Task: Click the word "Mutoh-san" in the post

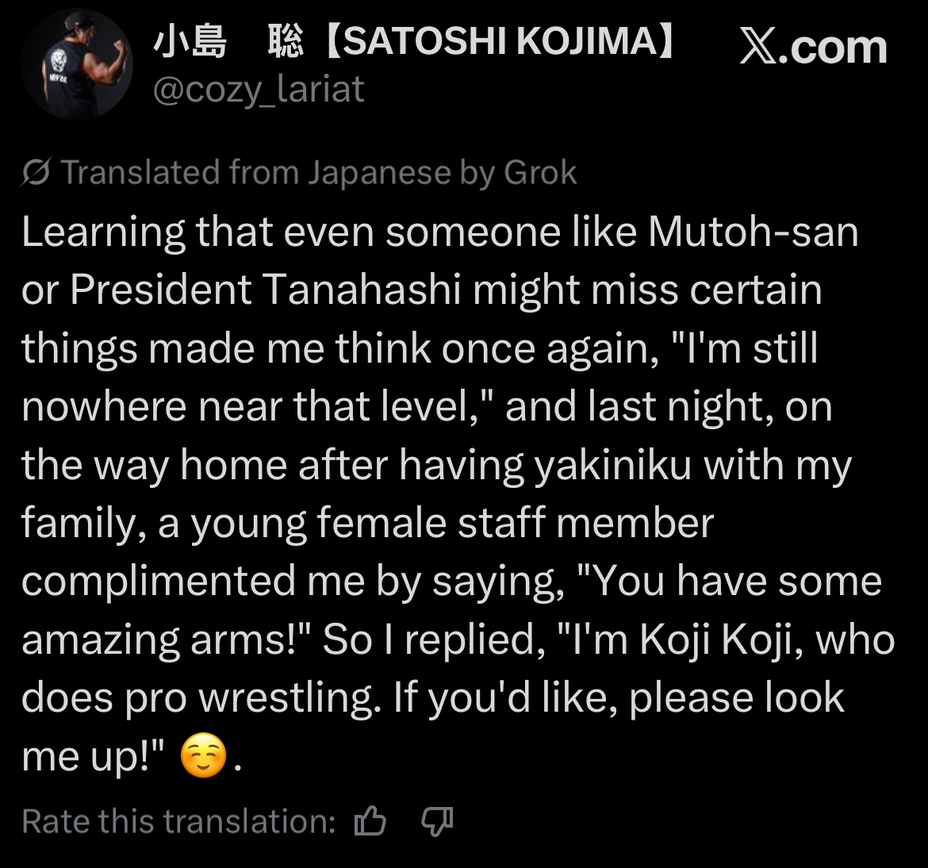Action: tap(753, 232)
